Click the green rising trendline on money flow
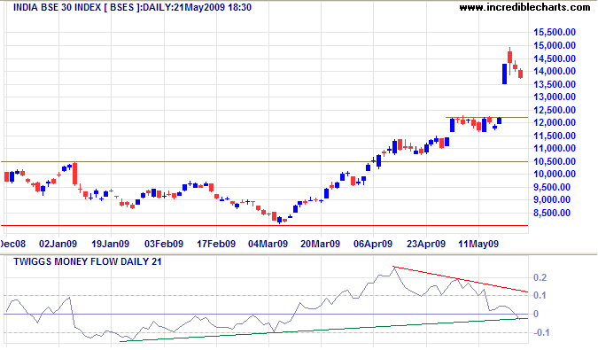The height and width of the screenshot is (350, 598). point(323,331)
